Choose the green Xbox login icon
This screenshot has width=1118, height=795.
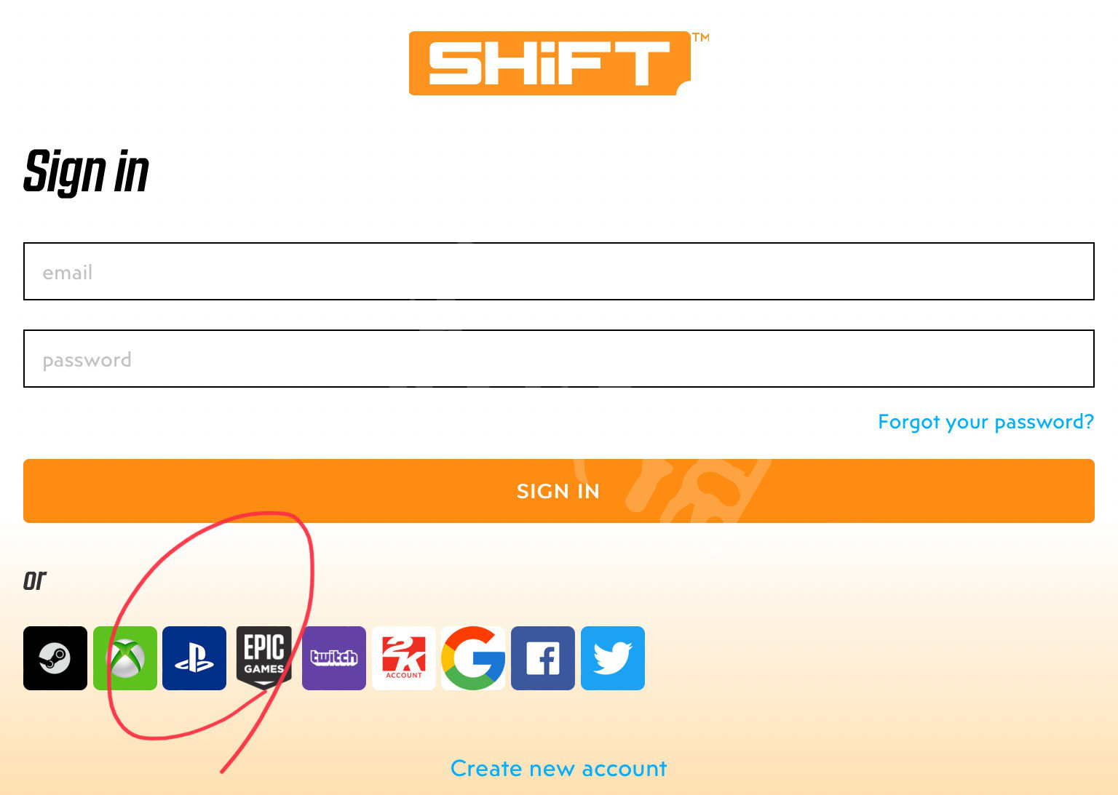[x=125, y=658]
